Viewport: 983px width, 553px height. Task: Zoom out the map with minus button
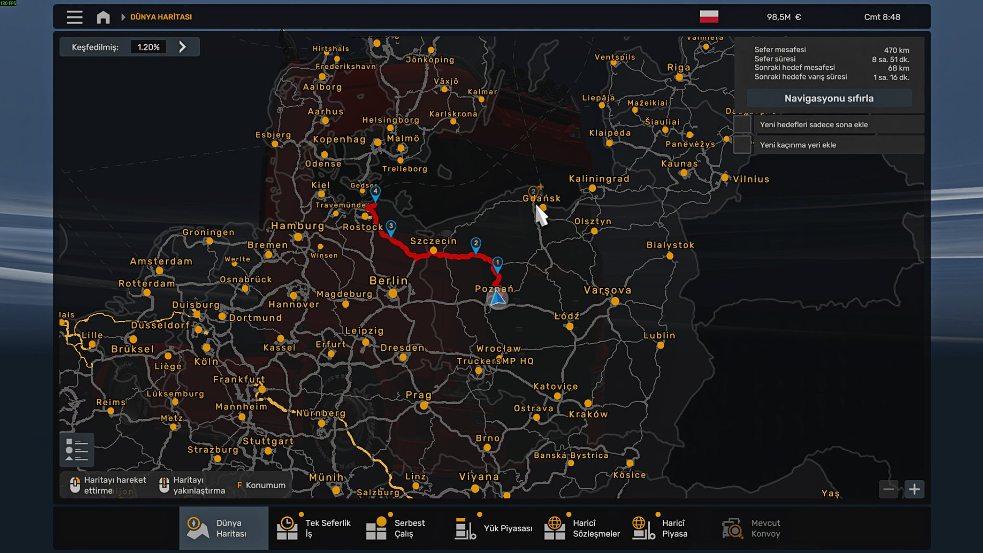point(888,489)
